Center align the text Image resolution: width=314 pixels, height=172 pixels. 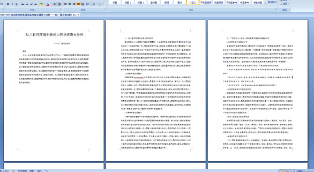point(70,4)
